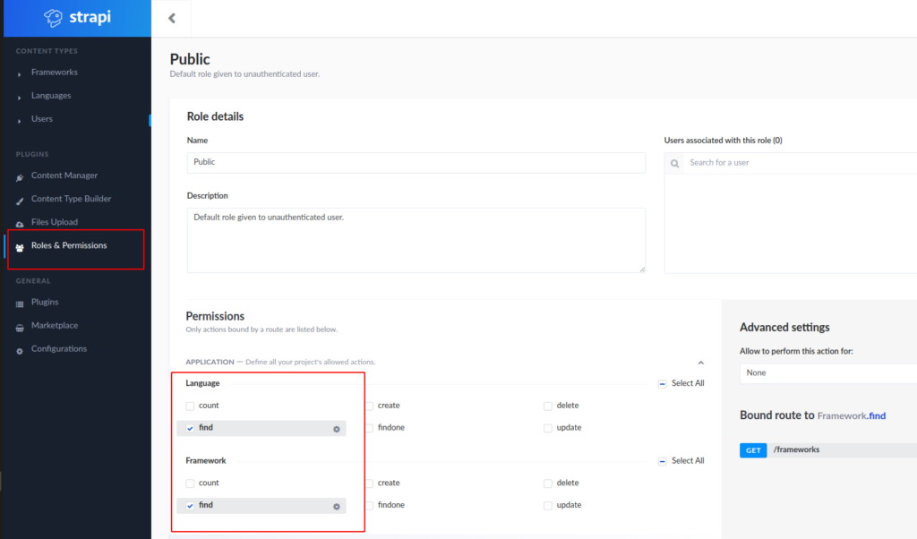Toggle Select All for Language

[663, 384]
